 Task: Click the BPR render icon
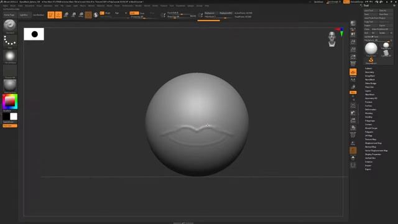[353, 24]
